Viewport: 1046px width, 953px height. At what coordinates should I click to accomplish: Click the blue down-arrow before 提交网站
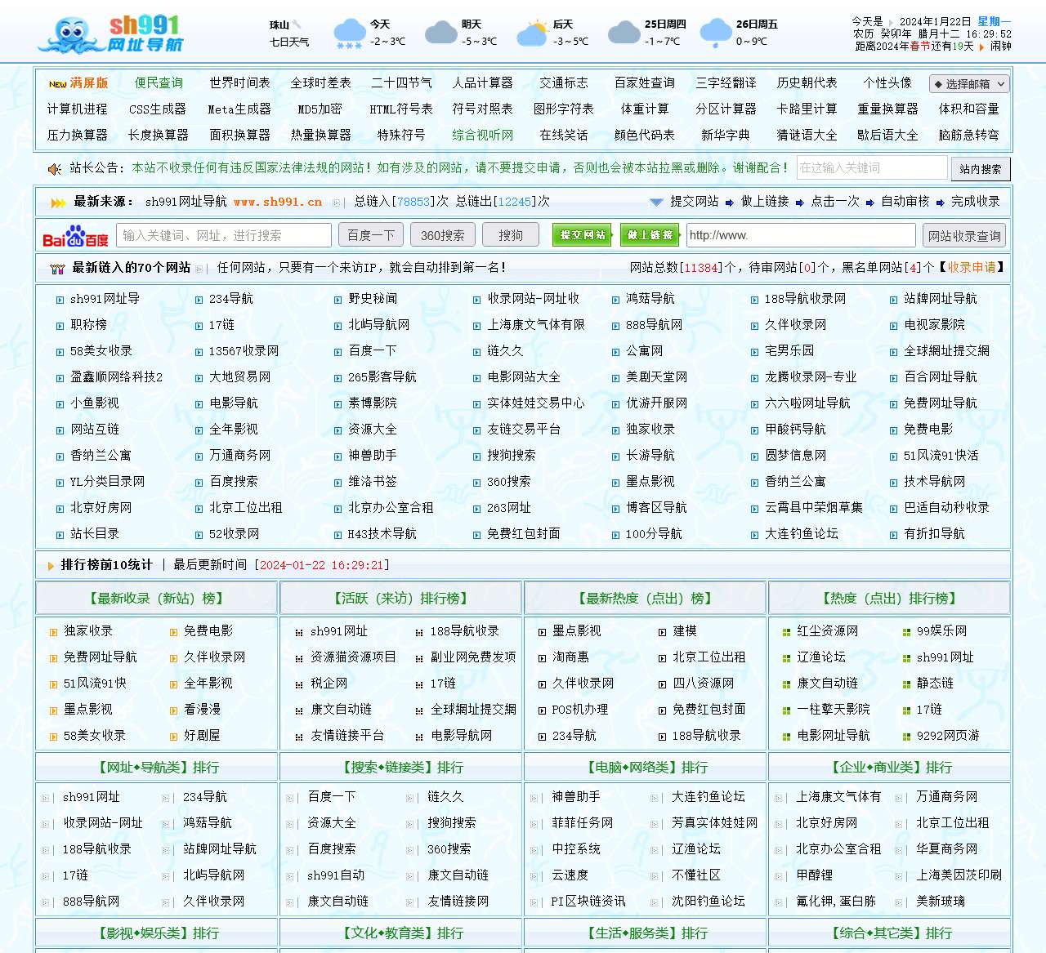point(655,202)
